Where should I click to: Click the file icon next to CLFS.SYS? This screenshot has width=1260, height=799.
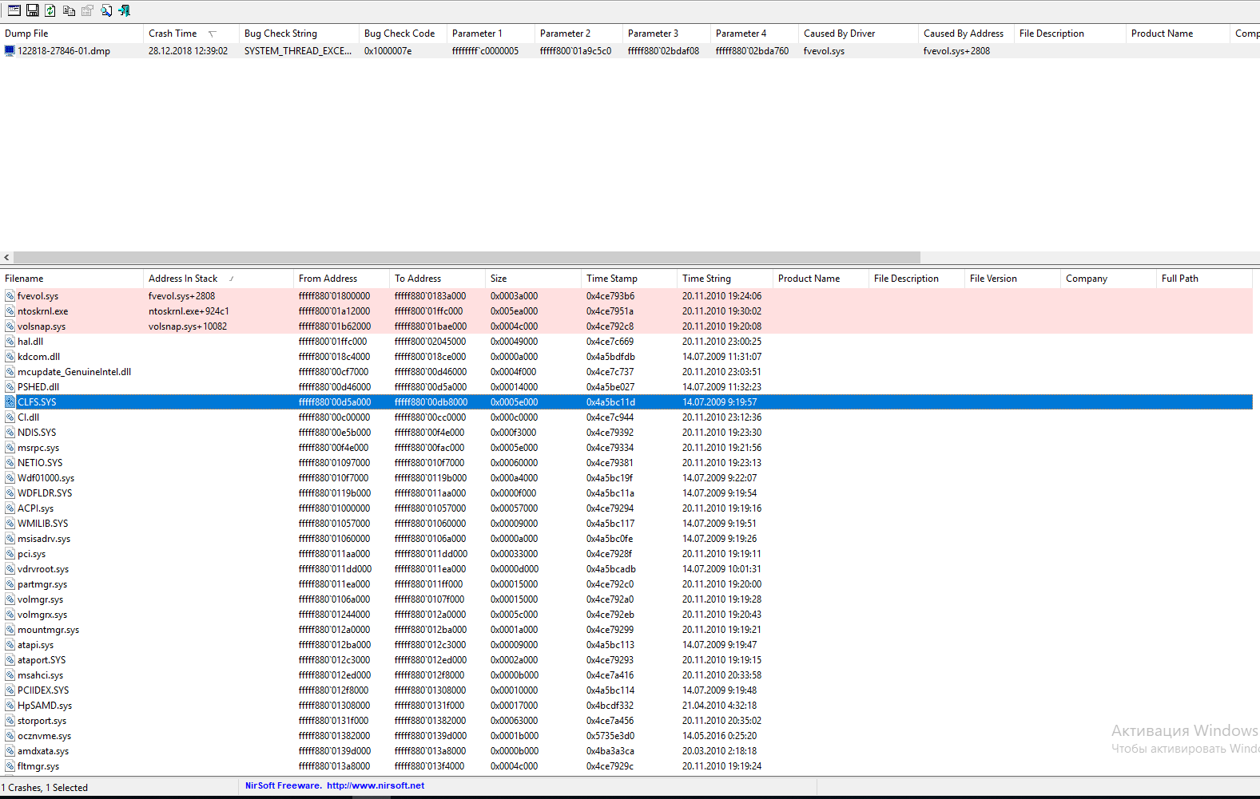click(x=10, y=402)
